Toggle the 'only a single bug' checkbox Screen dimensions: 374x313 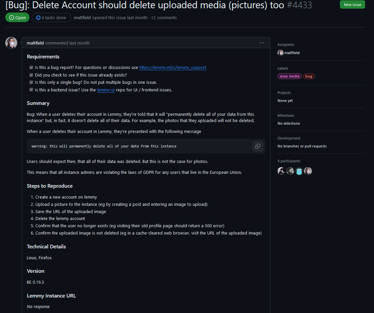point(31,82)
